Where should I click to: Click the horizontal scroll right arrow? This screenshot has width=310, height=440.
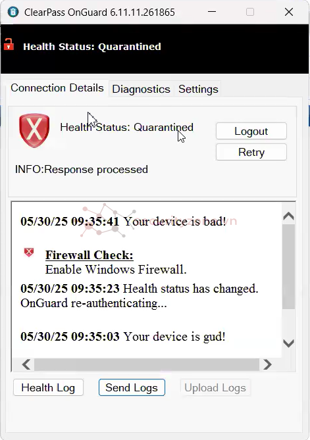(x=267, y=364)
